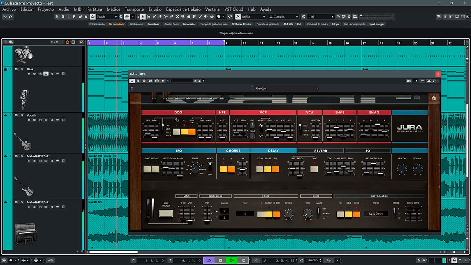
Task: Select the Mute X tool
Action: tap(177, 16)
